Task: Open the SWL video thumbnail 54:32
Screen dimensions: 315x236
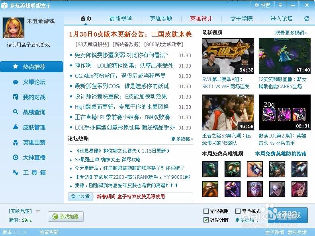Action: 228,56
